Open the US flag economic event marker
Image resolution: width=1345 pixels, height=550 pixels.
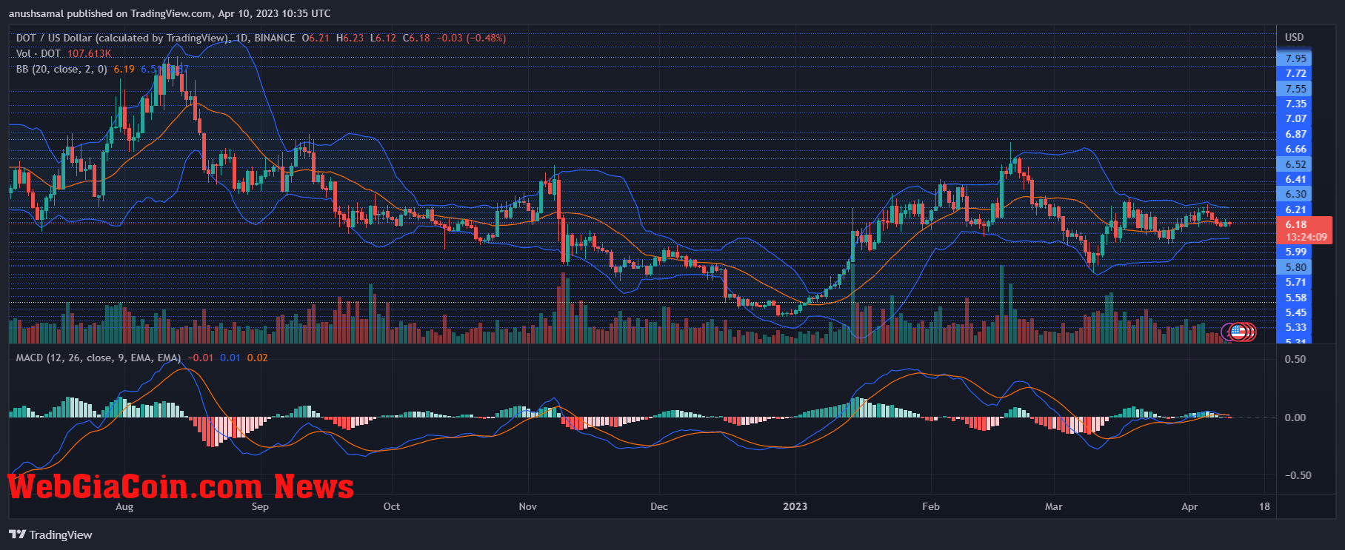click(x=1238, y=332)
